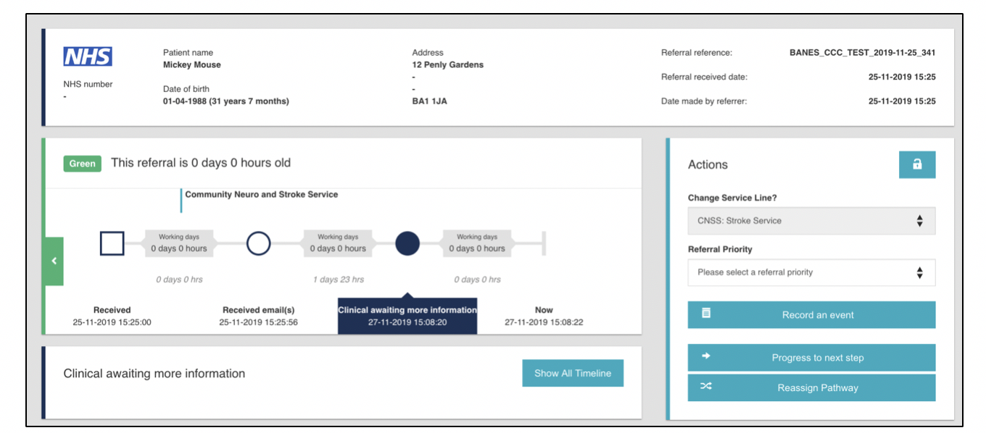
Task: Click the Reassign Pathway label
Action: click(x=817, y=388)
